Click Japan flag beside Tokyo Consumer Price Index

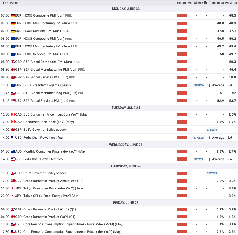pyautogui.click(x=13, y=188)
